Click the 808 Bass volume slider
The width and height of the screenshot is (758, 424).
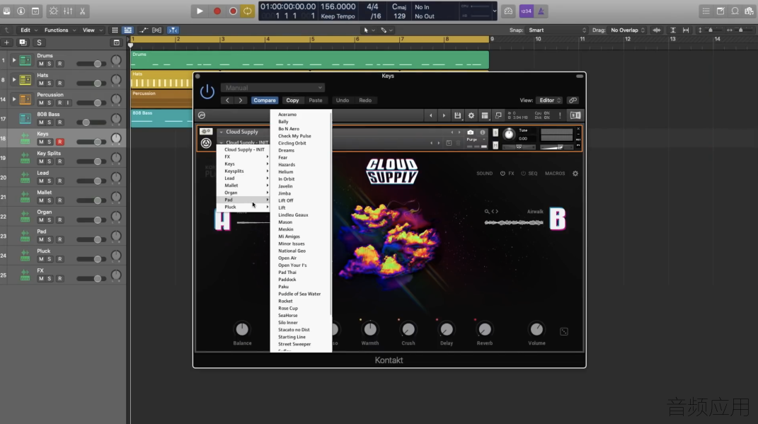point(91,122)
